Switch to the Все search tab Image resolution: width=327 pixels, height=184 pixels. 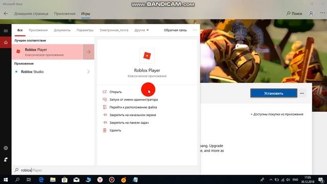pos(20,30)
